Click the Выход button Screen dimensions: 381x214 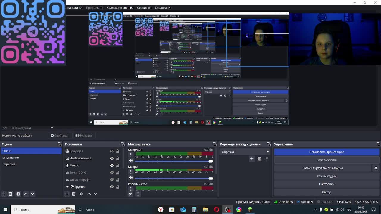(327, 192)
